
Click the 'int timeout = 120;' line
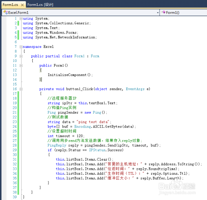point(66,136)
